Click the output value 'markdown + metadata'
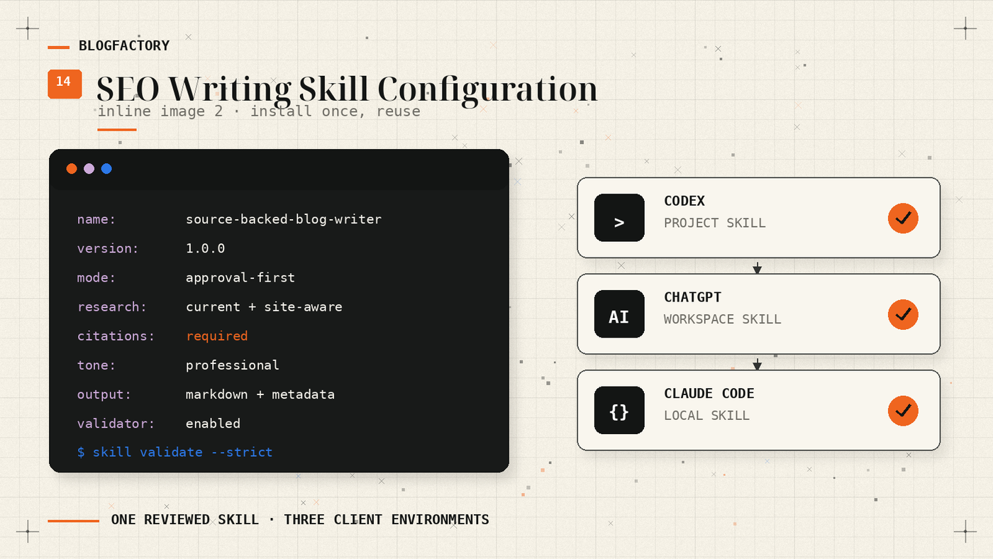 (x=260, y=394)
